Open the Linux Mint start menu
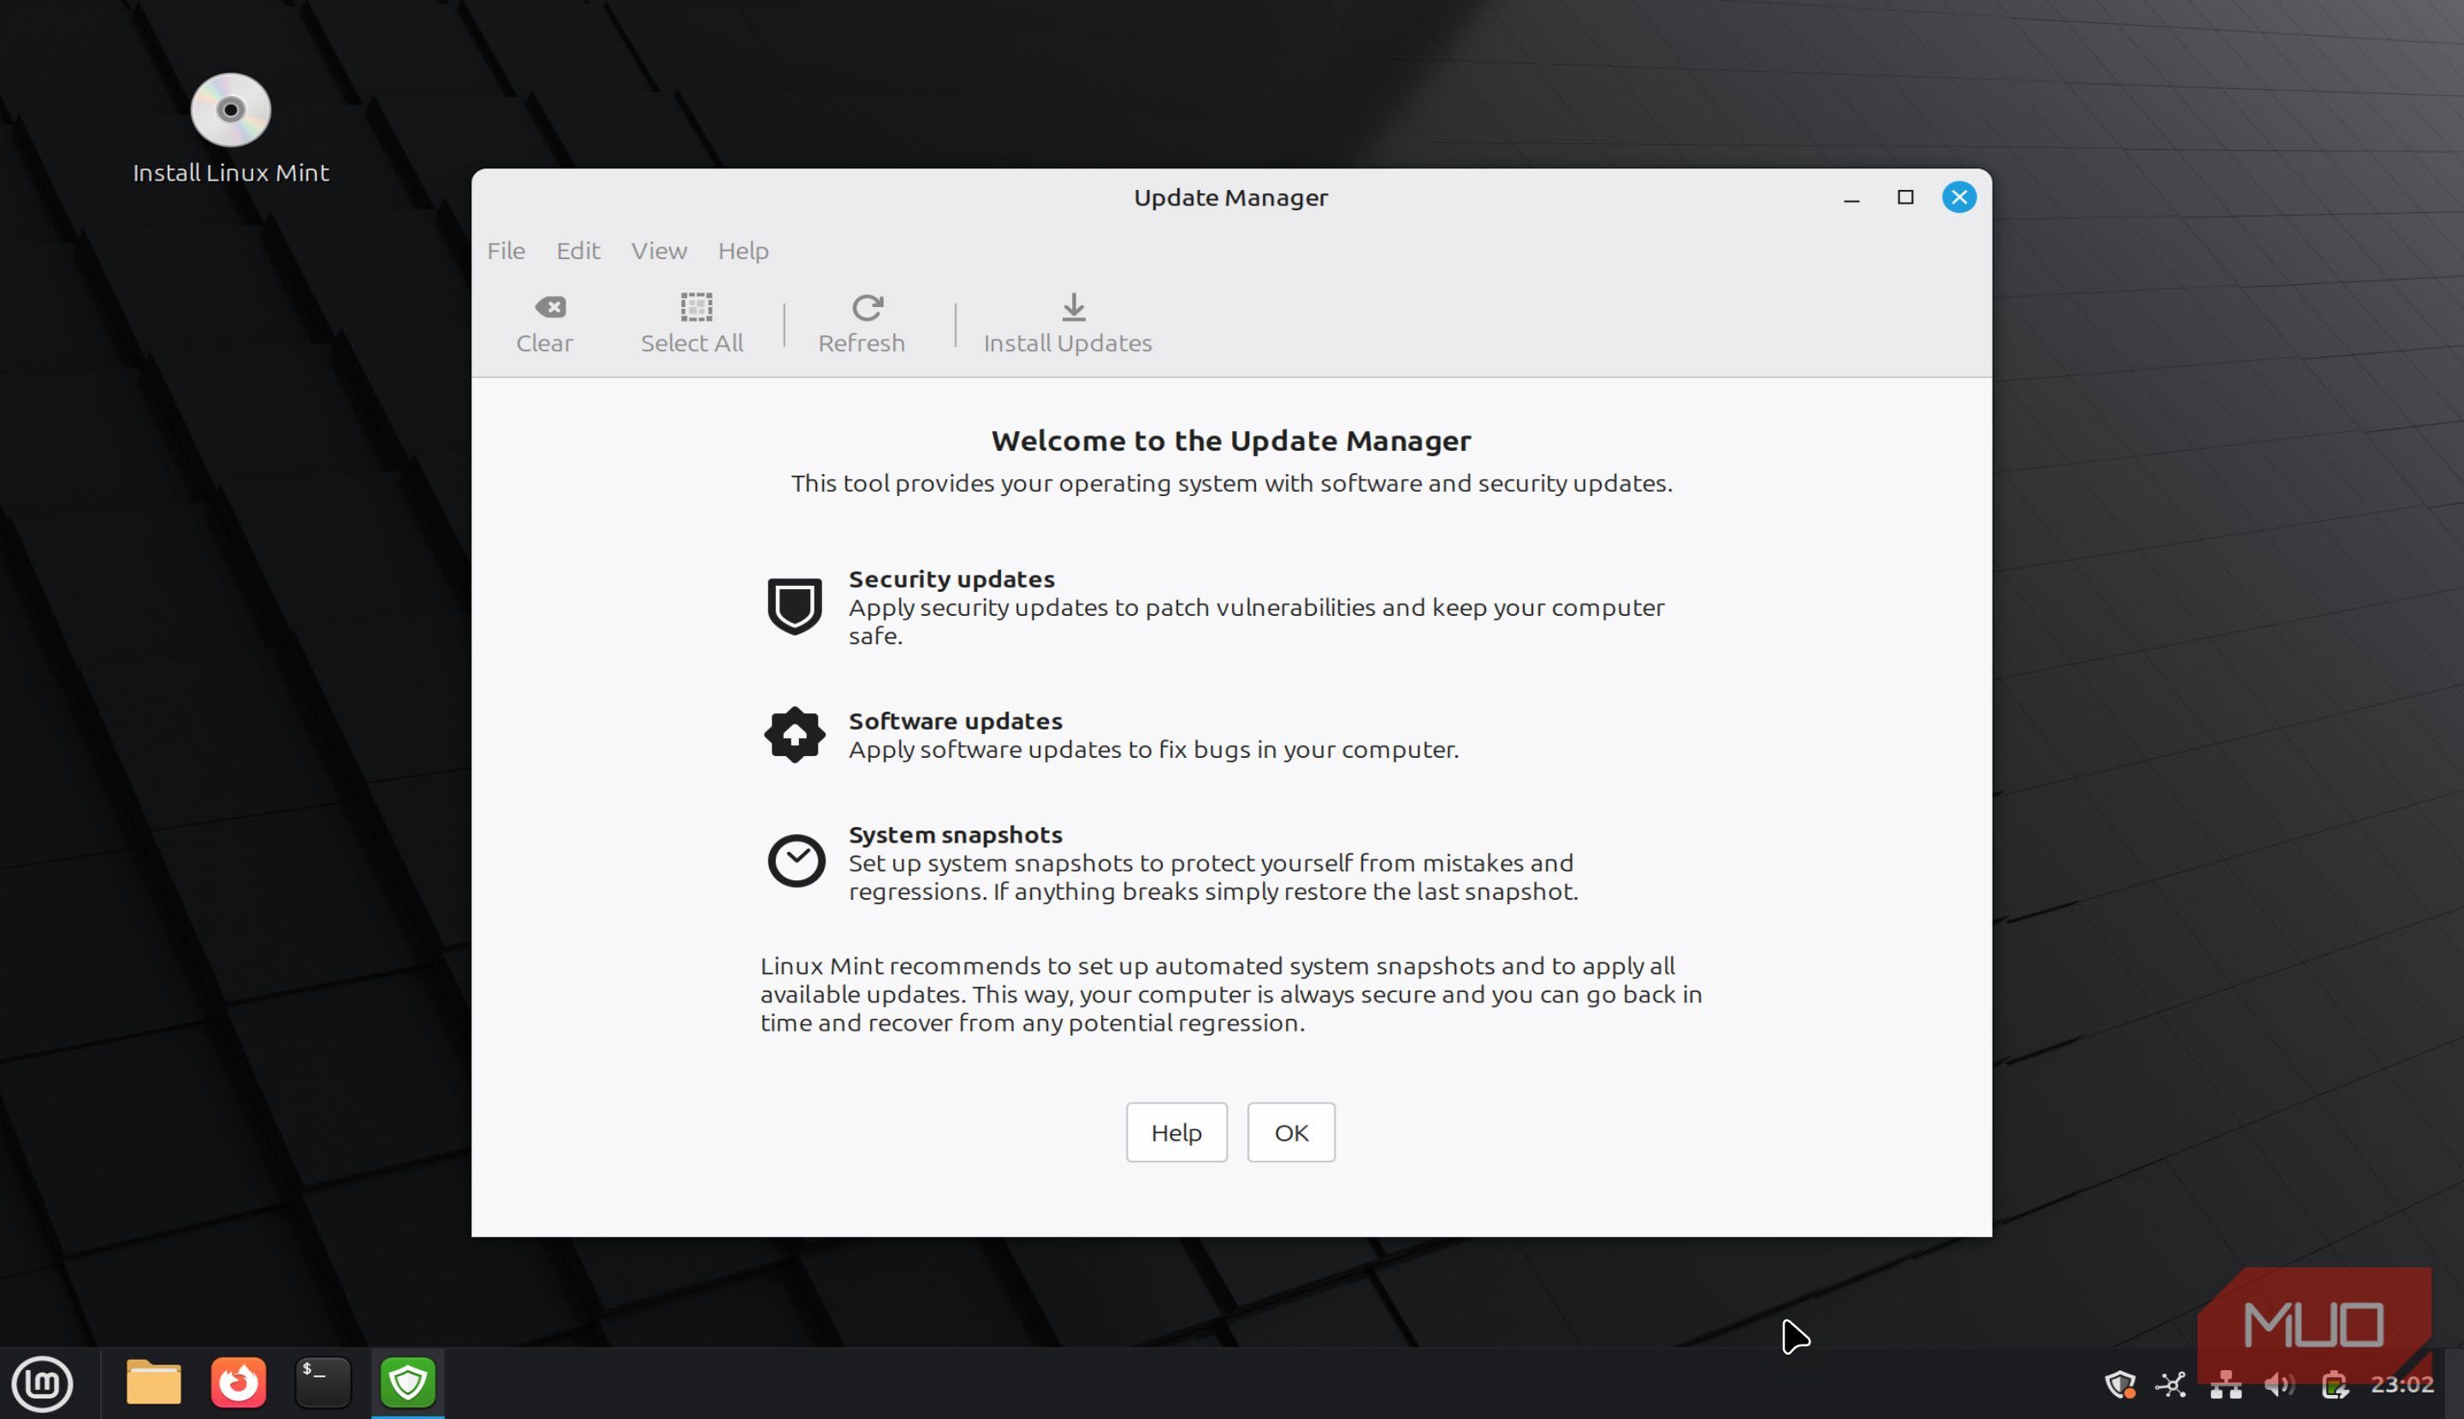This screenshot has width=2464, height=1419. [x=42, y=1383]
